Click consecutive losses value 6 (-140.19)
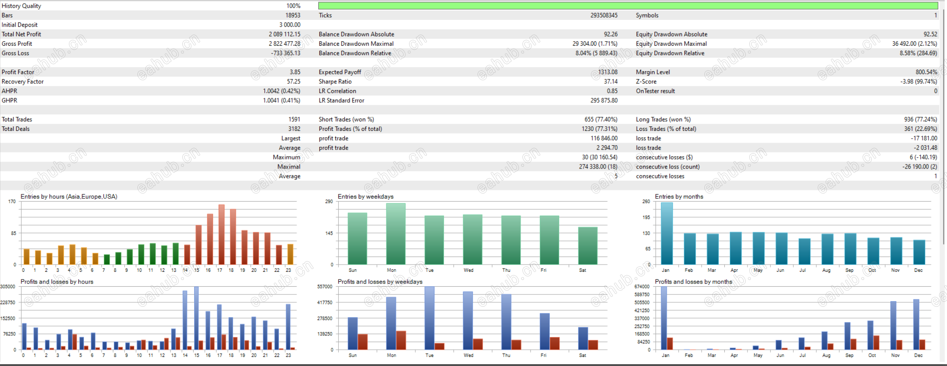This screenshot has height=366, width=947. click(x=923, y=158)
